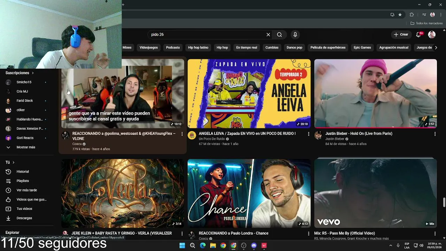
Task: Show hidden system tray icons
Action: pyautogui.click(x=391, y=245)
